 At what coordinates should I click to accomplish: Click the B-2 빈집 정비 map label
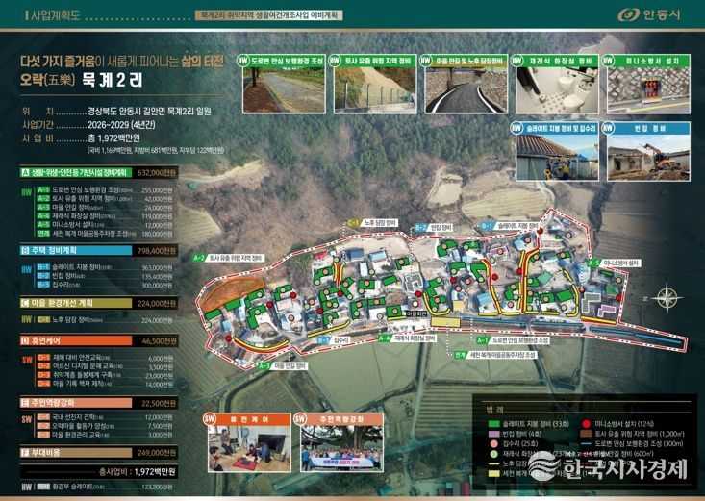434,228
